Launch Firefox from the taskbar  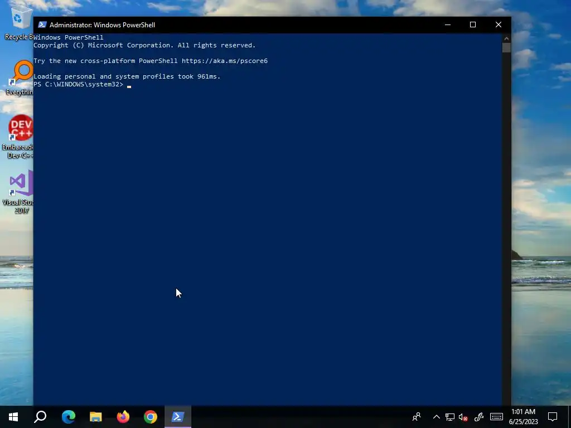click(123, 417)
